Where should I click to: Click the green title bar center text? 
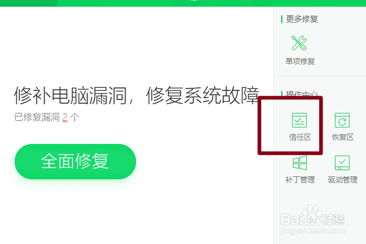pos(195,1)
